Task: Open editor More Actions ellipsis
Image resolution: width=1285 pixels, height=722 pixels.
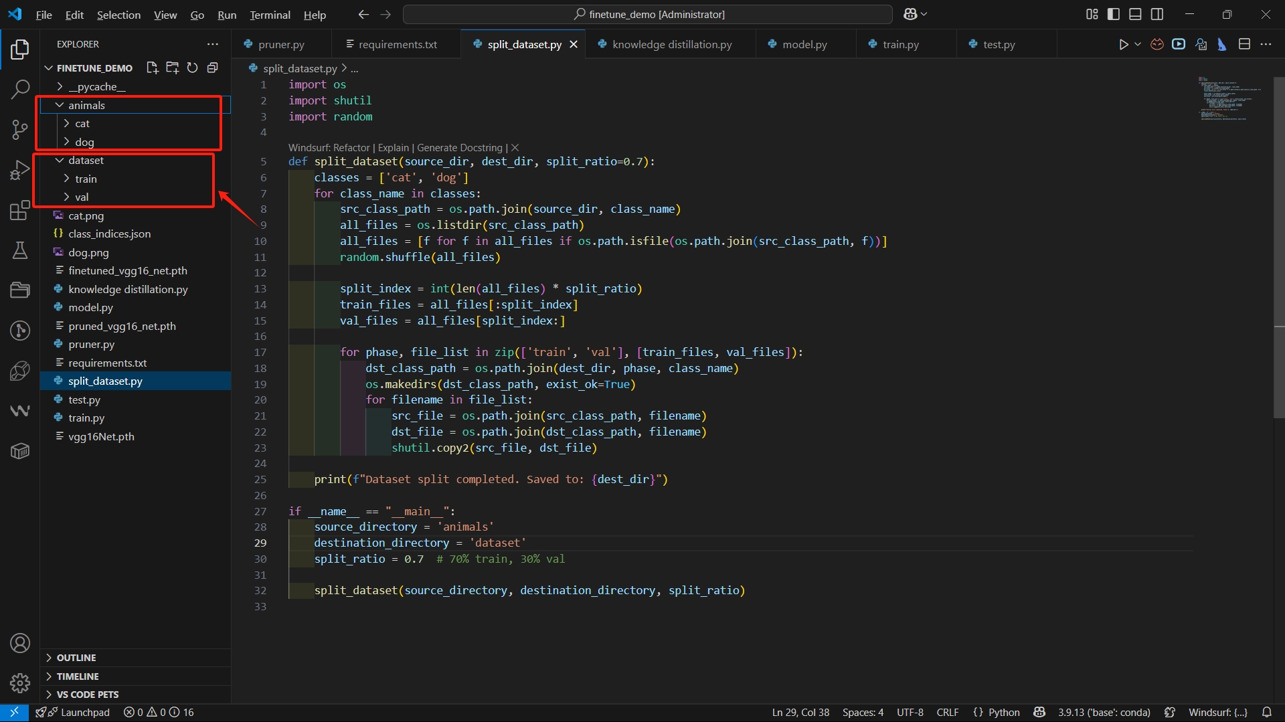Action: [x=1266, y=44]
